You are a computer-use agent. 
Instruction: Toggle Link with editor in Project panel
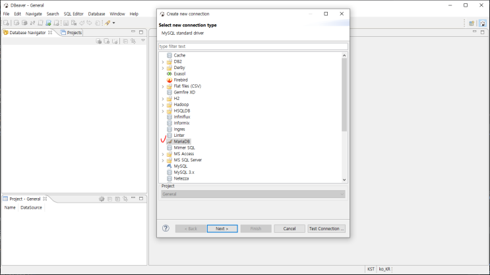click(x=125, y=199)
